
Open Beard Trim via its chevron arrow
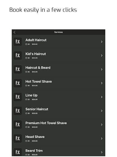(102, 152)
